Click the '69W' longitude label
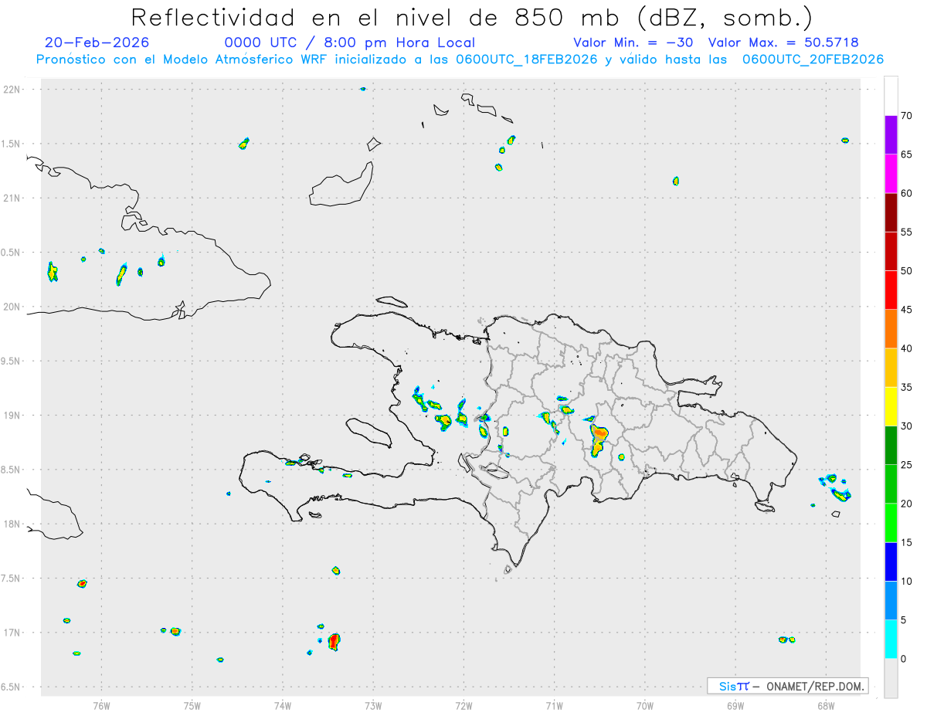Screen dimensions: 927x716 click(735, 705)
